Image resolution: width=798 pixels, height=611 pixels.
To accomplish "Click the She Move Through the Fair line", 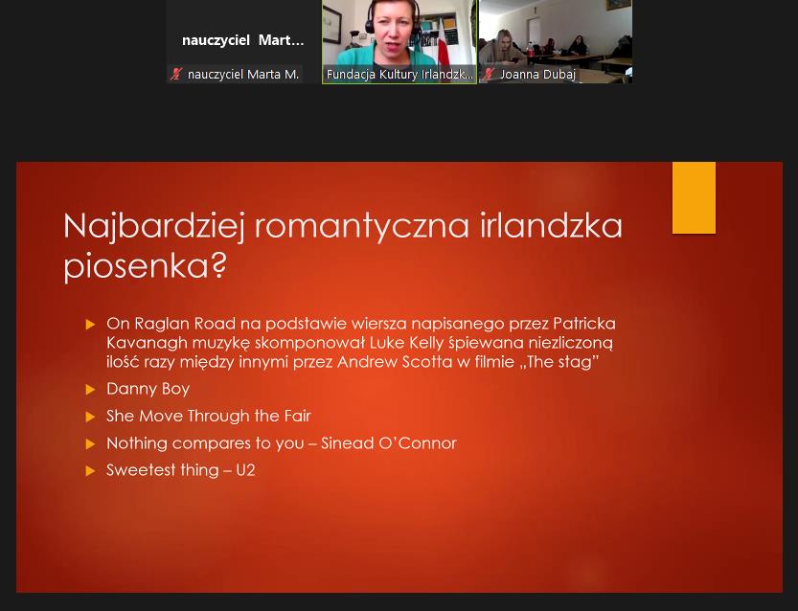I will (x=208, y=417).
